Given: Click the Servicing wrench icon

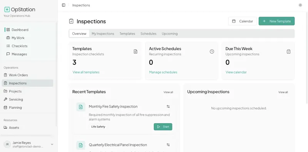Looking at the screenshot, I should [5, 99].
